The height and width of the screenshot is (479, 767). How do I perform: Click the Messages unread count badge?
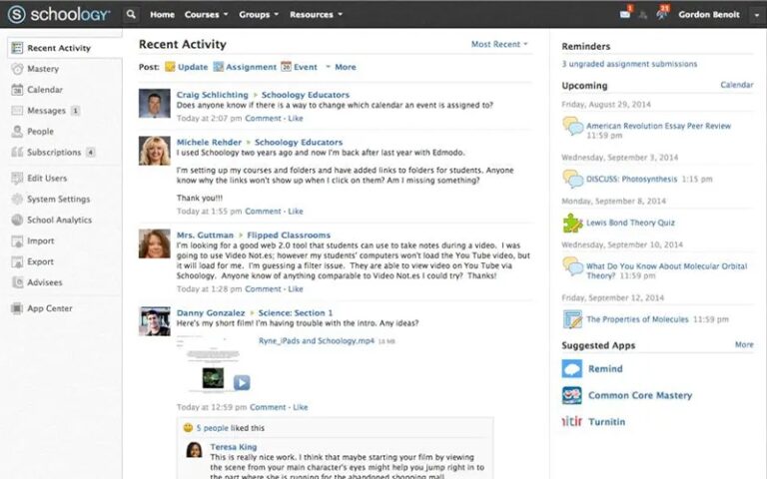click(x=75, y=111)
